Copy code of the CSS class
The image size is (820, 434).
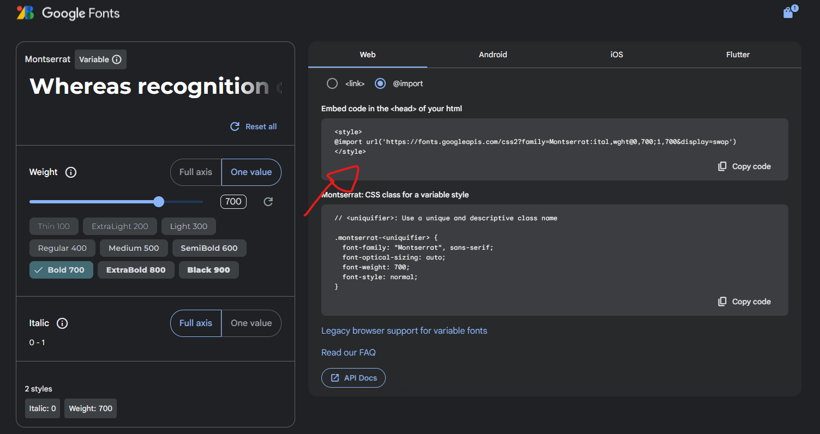click(745, 302)
